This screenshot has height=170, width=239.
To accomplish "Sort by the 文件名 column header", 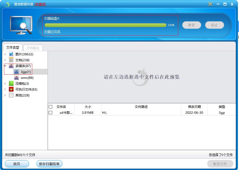I will 61,107.
